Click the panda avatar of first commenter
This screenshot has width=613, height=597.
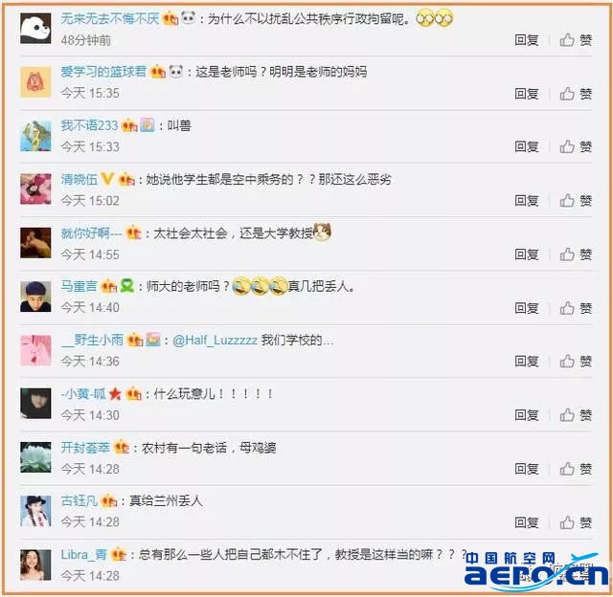click(35, 28)
